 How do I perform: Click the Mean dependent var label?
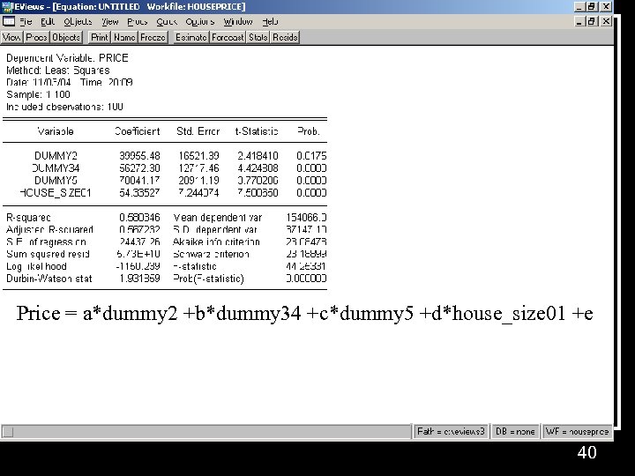coord(218,218)
